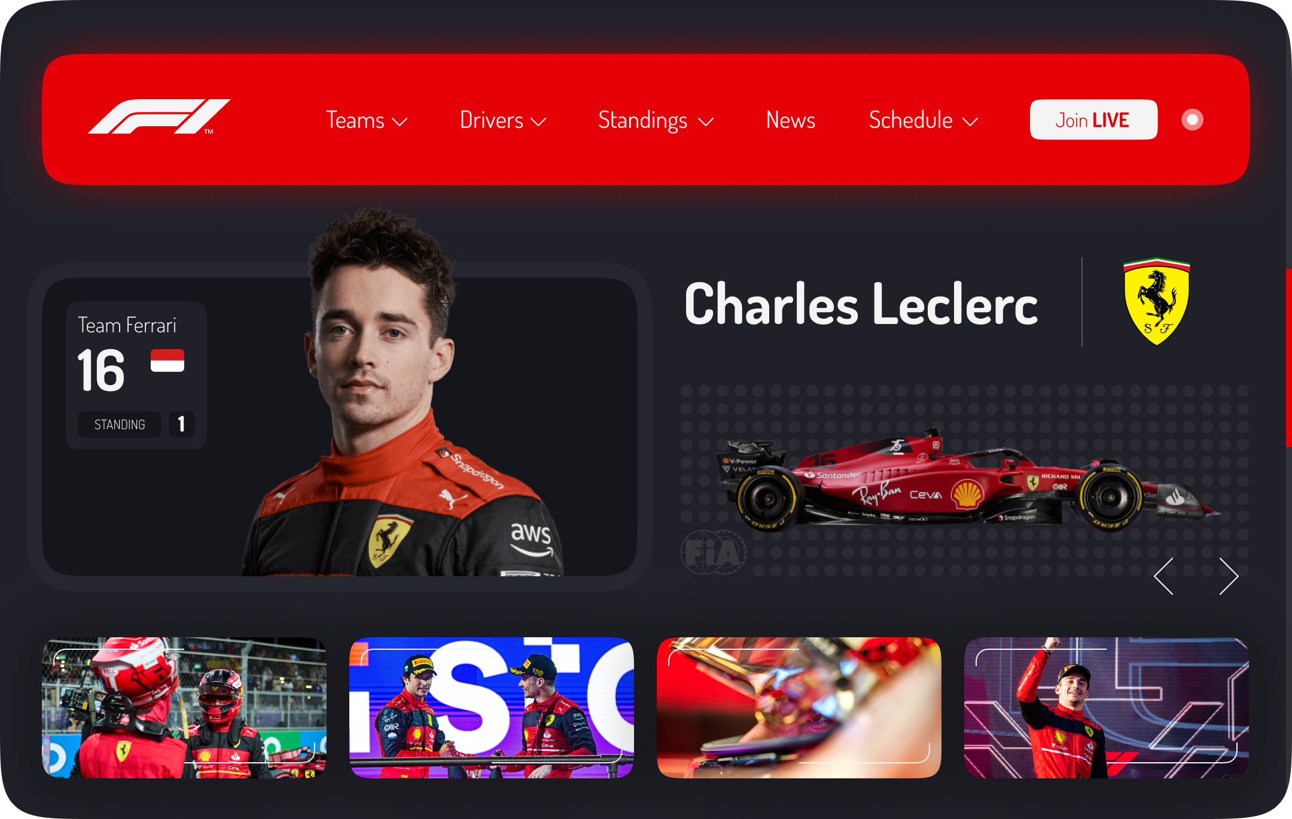This screenshot has height=819, width=1292.
Task: Go to next driver with right arrow
Action: pyautogui.click(x=1229, y=576)
